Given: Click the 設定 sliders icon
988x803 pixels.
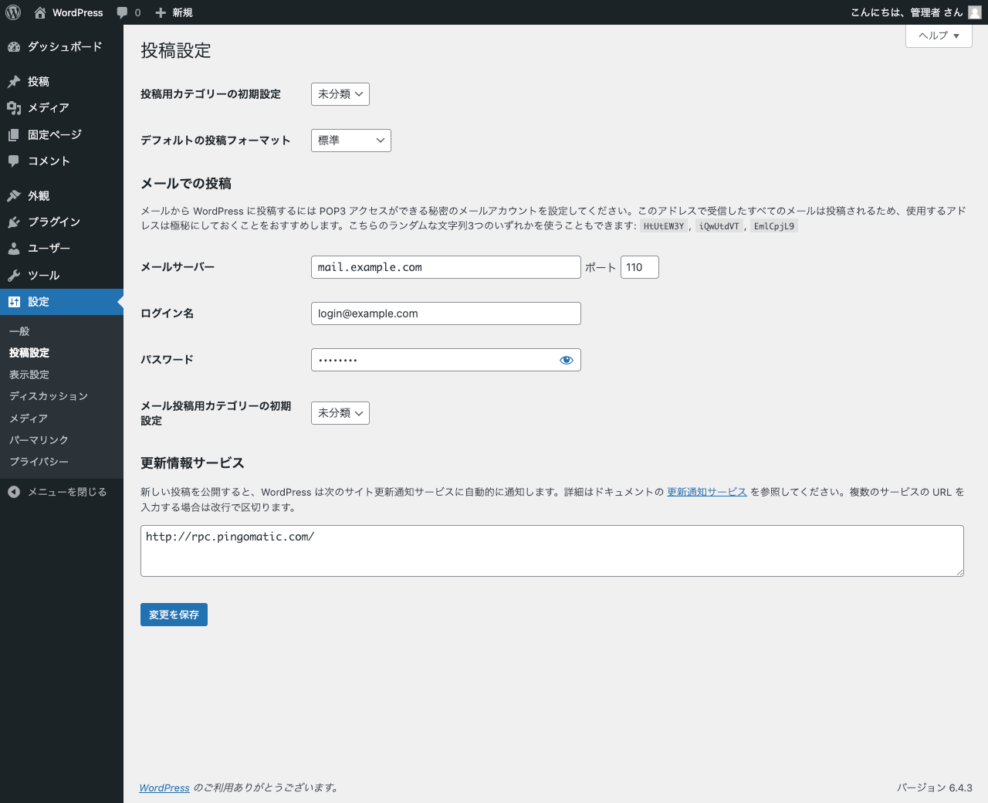Looking at the screenshot, I should click(14, 302).
